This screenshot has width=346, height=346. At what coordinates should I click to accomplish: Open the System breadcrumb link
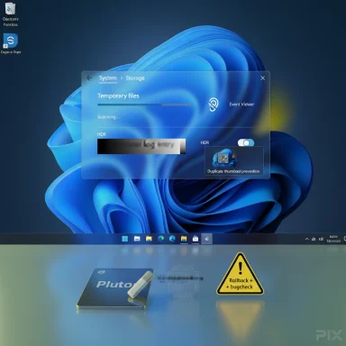pyautogui.click(x=107, y=78)
